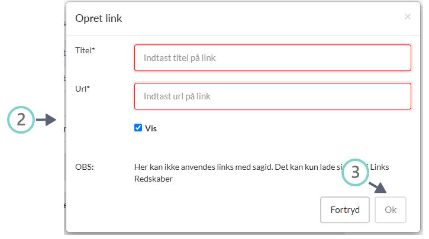429x239 pixels.
Task: Confirm with the Ok button
Action: coord(391,209)
